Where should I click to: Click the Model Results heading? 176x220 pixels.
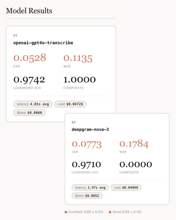pyautogui.click(x=29, y=11)
